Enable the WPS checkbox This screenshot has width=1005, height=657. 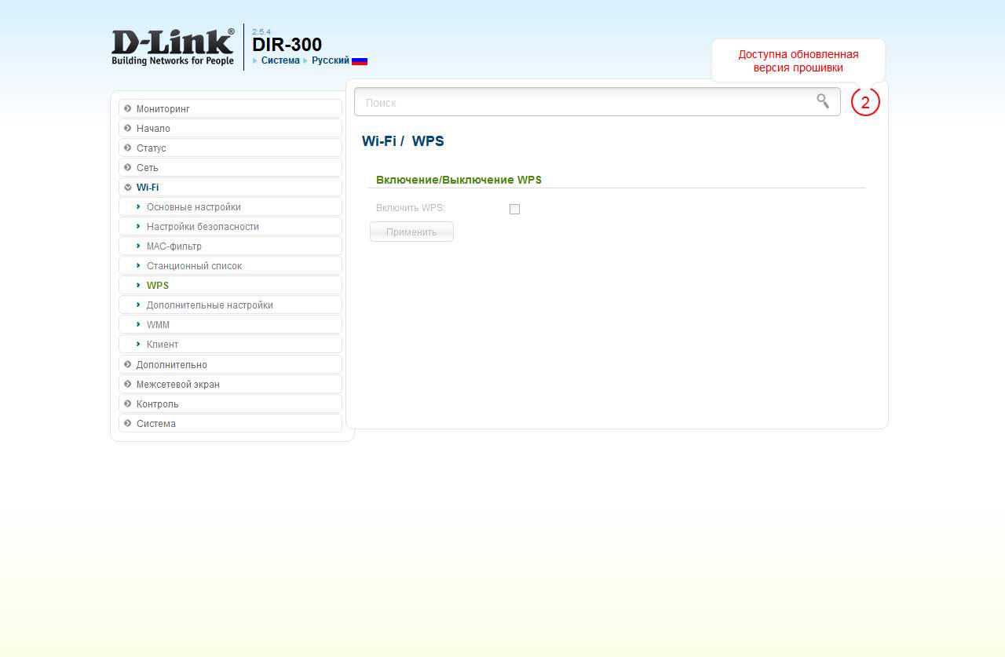pos(514,209)
